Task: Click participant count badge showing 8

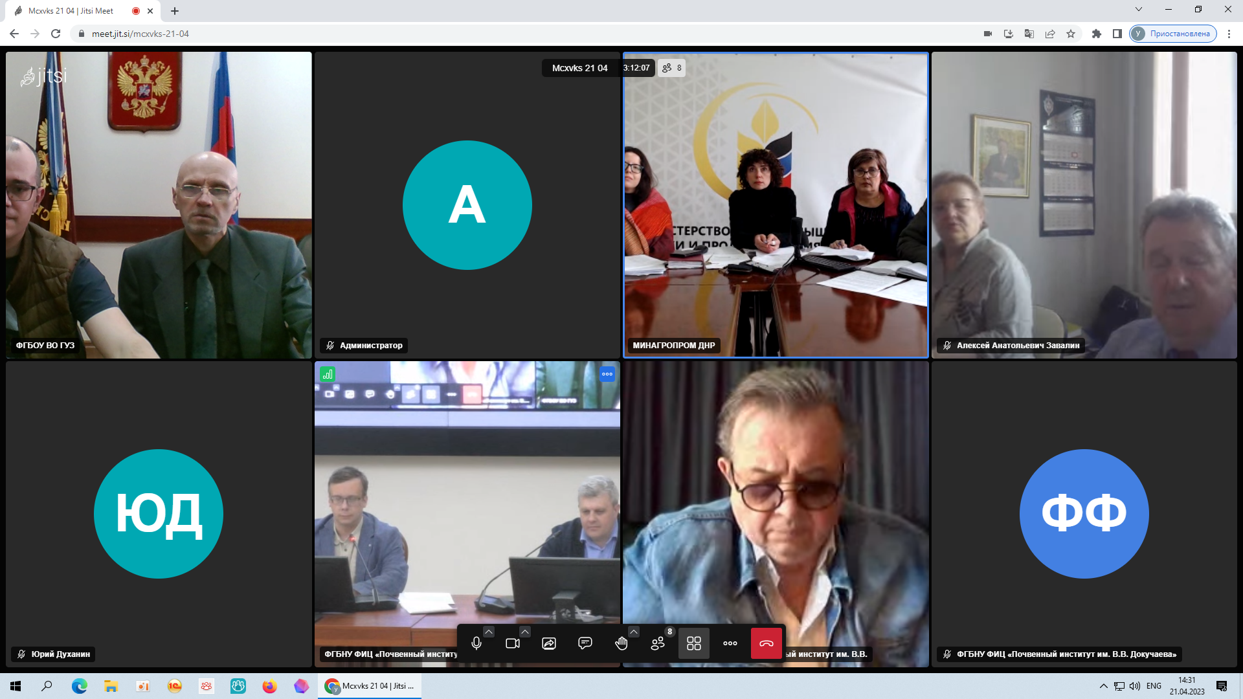Action: (672, 68)
